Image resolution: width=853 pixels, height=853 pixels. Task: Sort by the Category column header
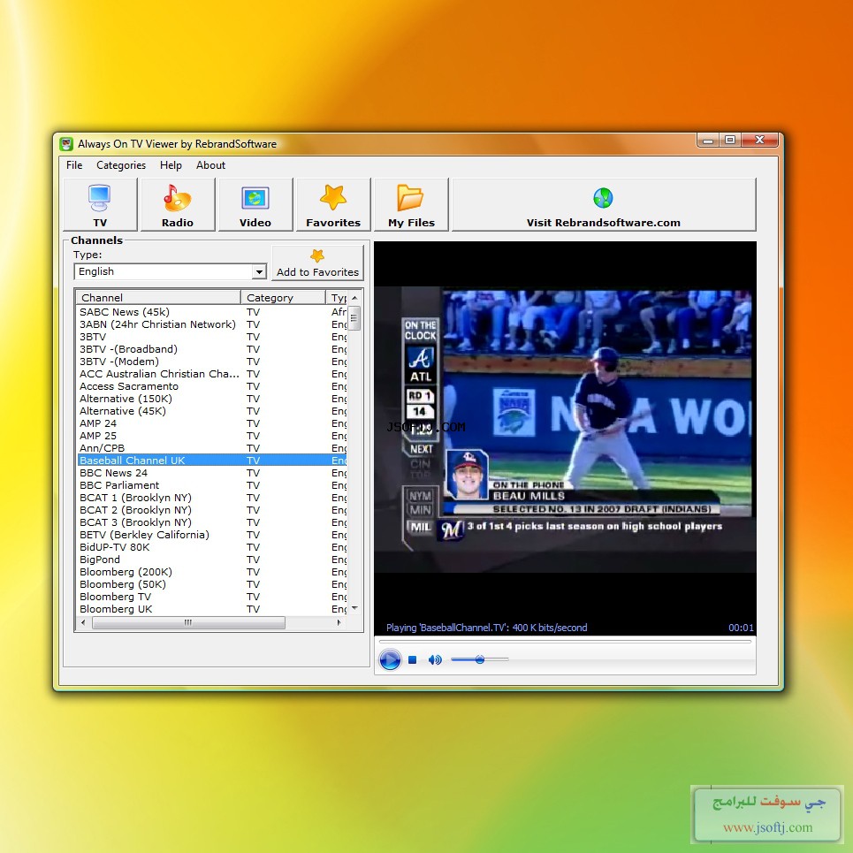click(x=283, y=298)
